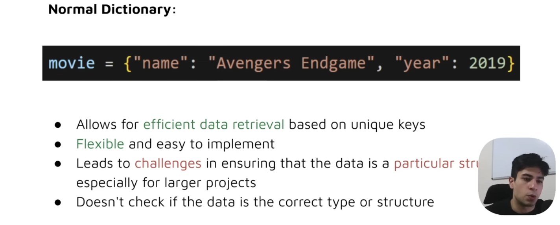Click the movie variable name in code
560x225 pixels.
click(72, 63)
